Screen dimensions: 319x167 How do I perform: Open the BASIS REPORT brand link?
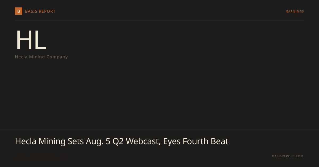(x=40, y=11)
